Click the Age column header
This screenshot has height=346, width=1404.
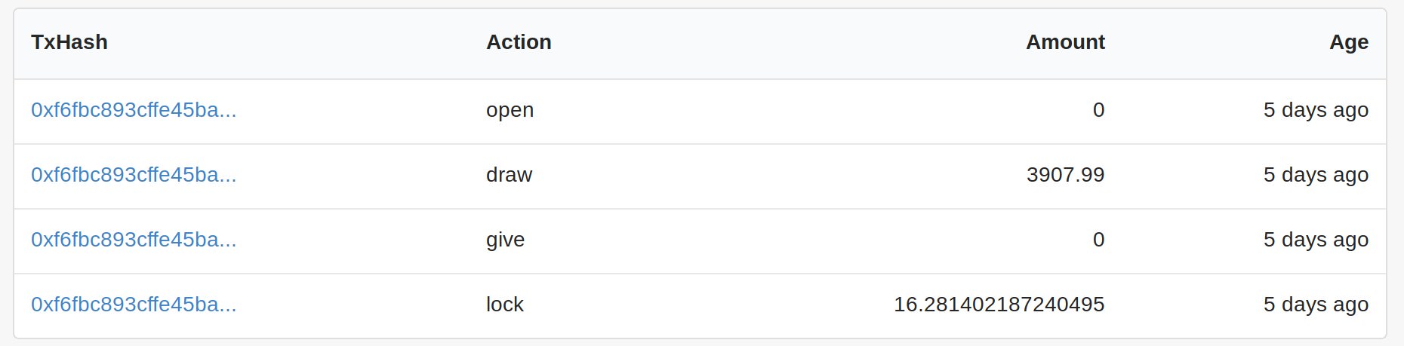click(1348, 42)
